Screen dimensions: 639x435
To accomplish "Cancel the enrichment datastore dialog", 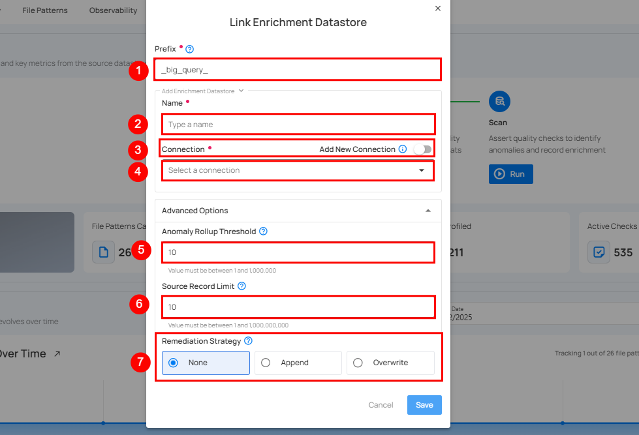I will [x=381, y=405].
